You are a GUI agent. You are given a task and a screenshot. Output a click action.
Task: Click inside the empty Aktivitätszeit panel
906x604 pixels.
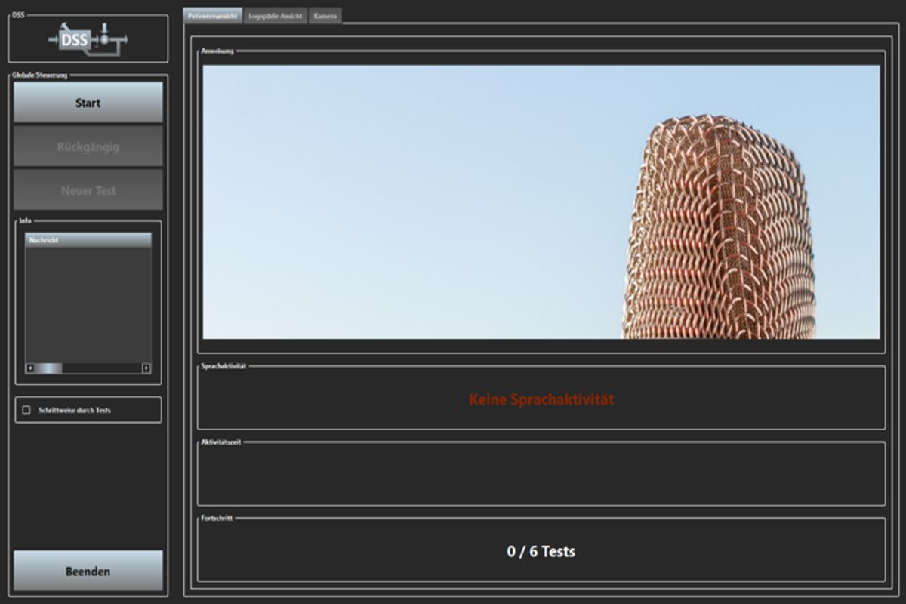tap(541, 474)
